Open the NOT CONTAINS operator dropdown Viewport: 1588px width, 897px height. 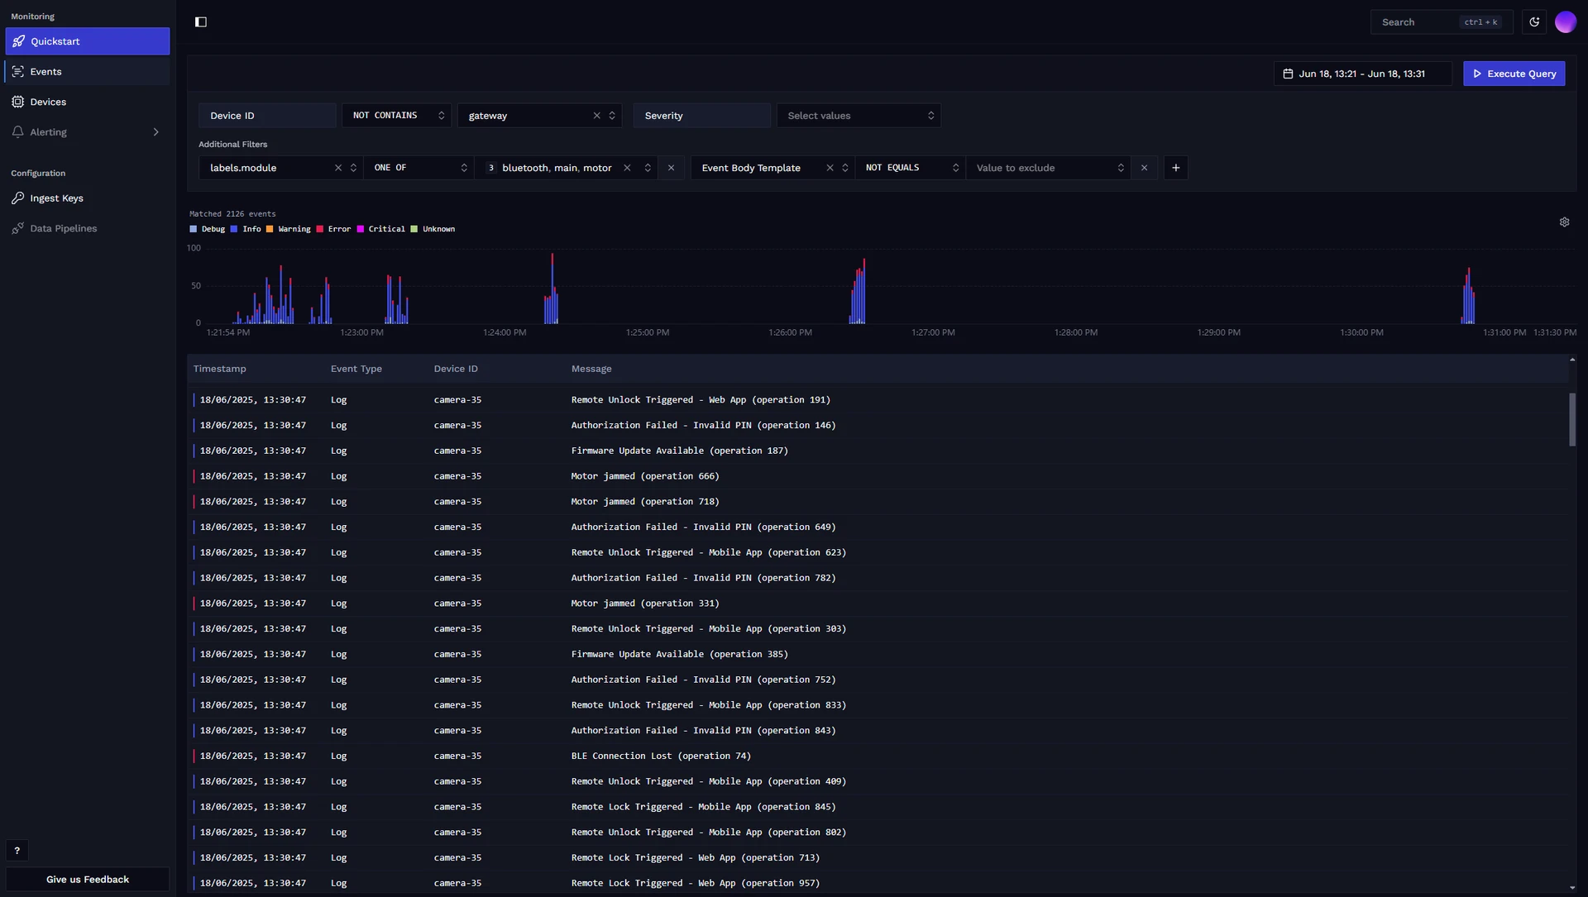397,116
